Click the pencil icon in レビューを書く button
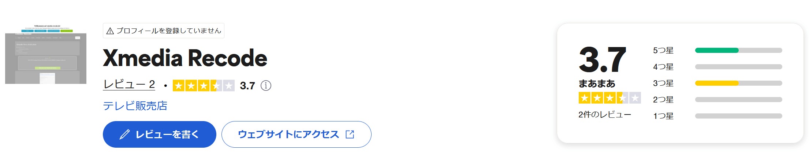Screen dimensions: 809x159 coord(124,135)
